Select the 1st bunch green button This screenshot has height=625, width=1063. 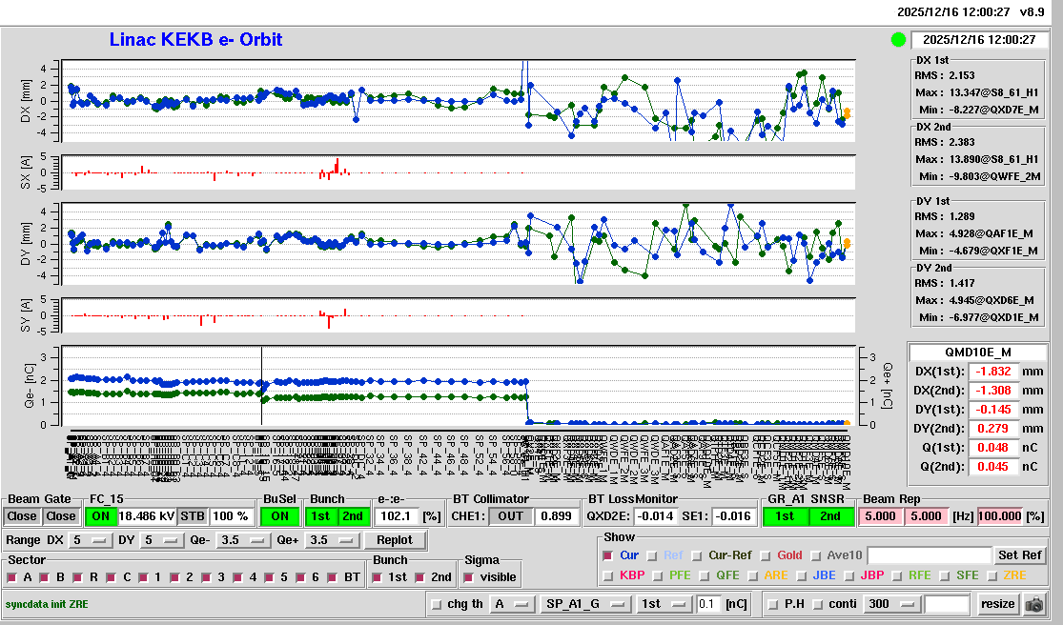(x=321, y=515)
